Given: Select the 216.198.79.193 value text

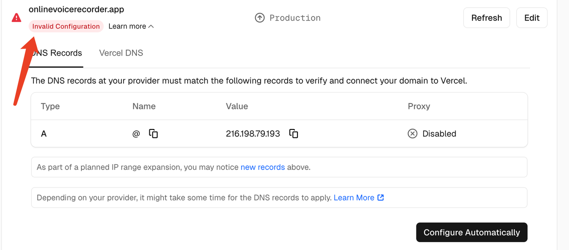Looking at the screenshot, I should (253, 133).
